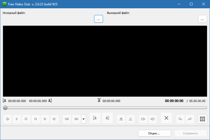Set selection end with scissors-bracket button
Image resolution: width=210 pixels, height=140 pixels.
click(x=107, y=118)
